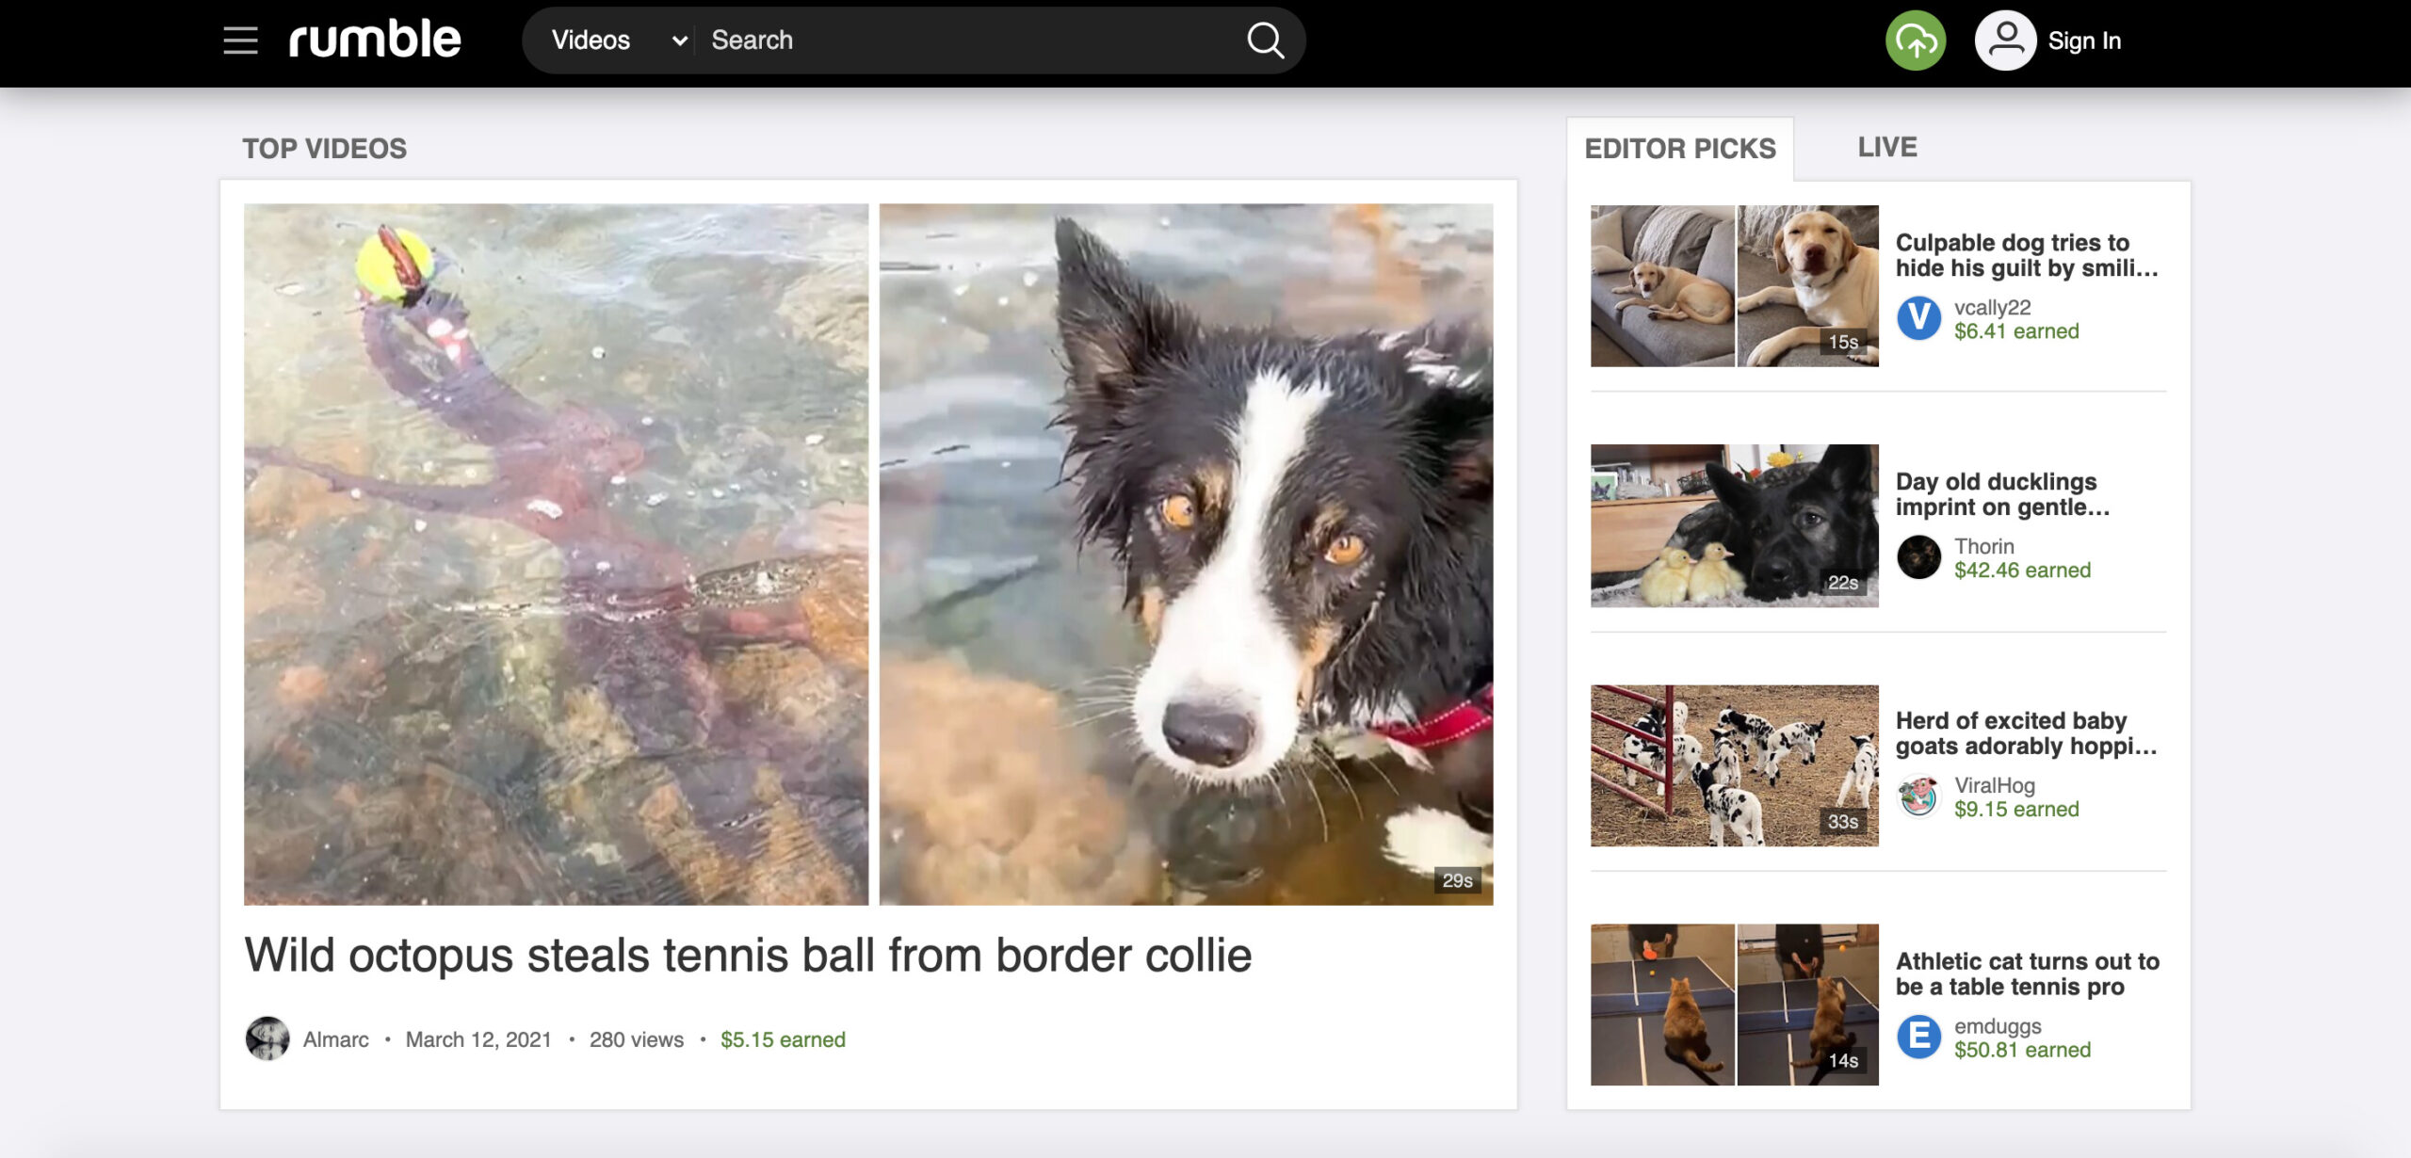Open the culpable dog video thumbnail
Image resolution: width=2411 pixels, height=1158 pixels.
click(x=1735, y=286)
